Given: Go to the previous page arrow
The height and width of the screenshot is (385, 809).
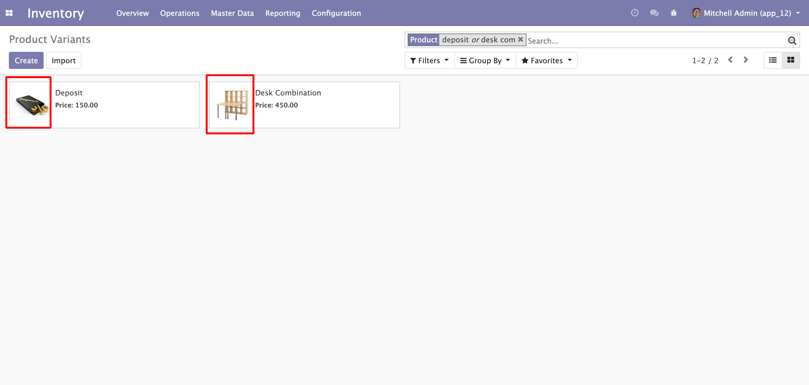Looking at the screenshot, I should [730, 60].
